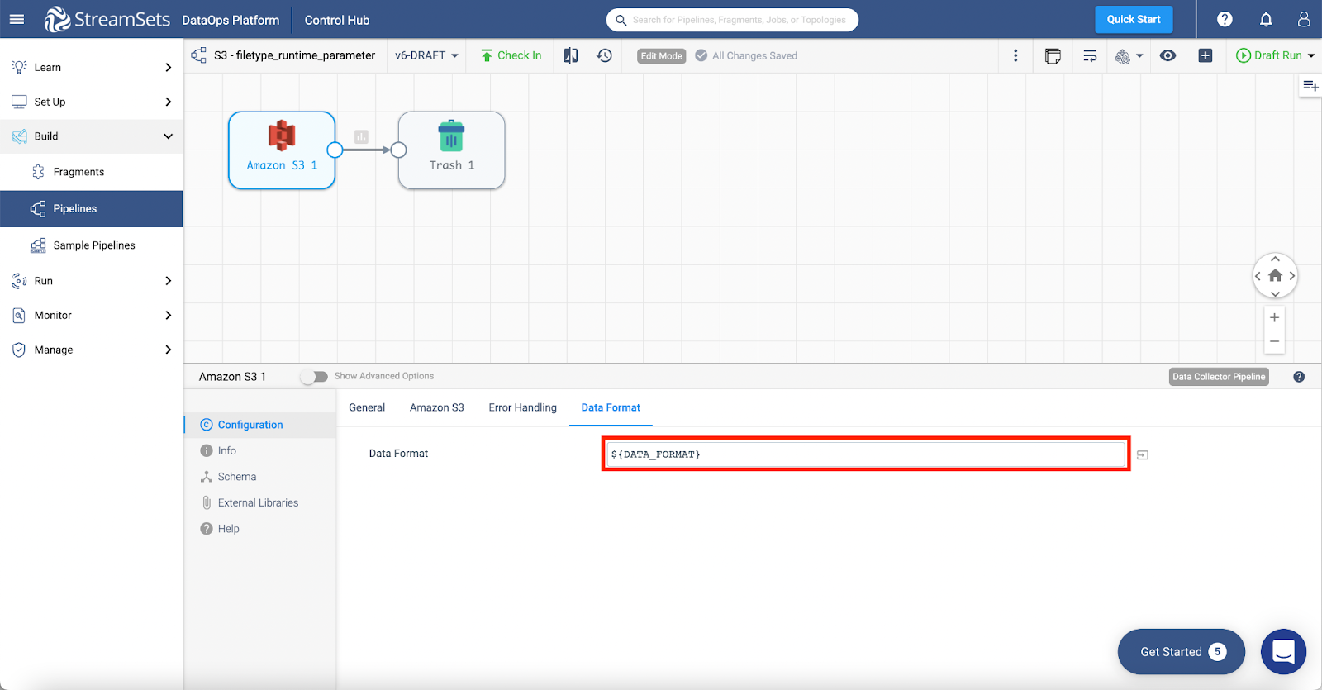The image size is (1322, 690).
Task: Click the stream statistics icon between stages
Action: (x=361, y=136)
